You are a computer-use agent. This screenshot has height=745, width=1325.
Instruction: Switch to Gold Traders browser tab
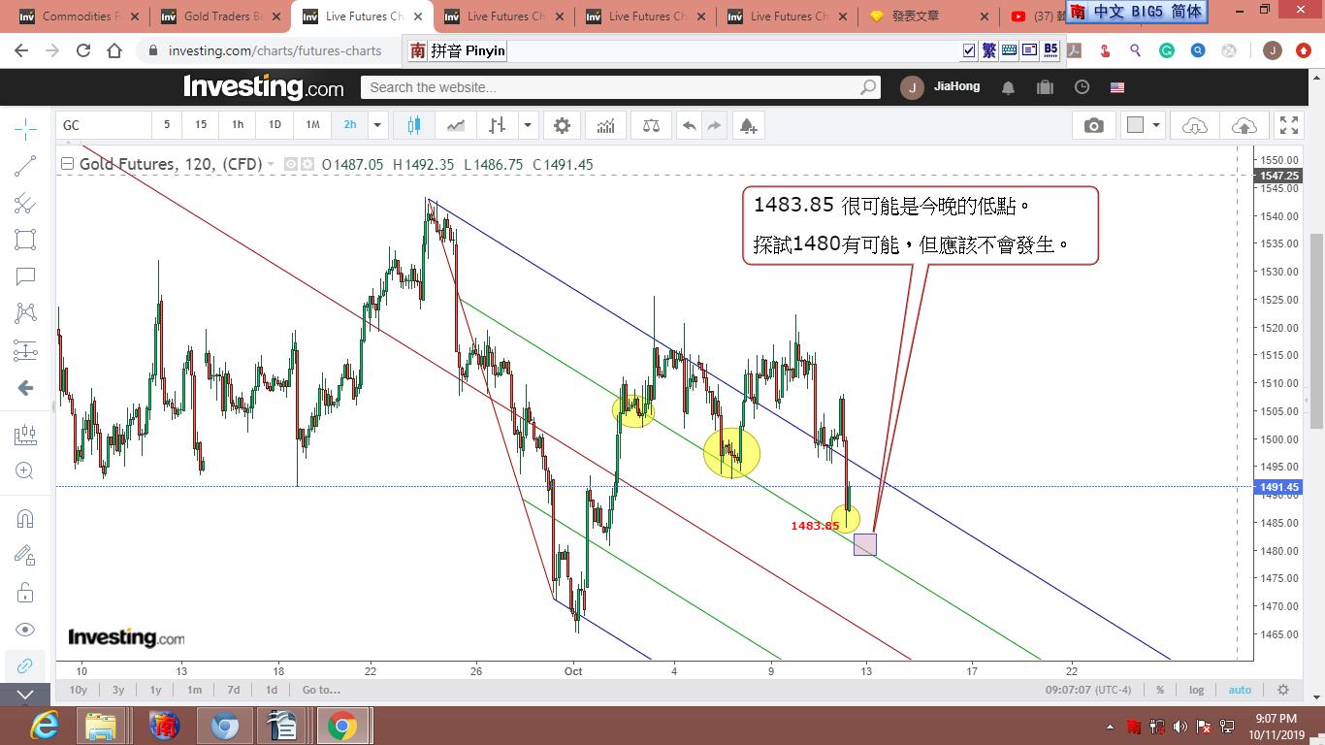click(221, 16)
